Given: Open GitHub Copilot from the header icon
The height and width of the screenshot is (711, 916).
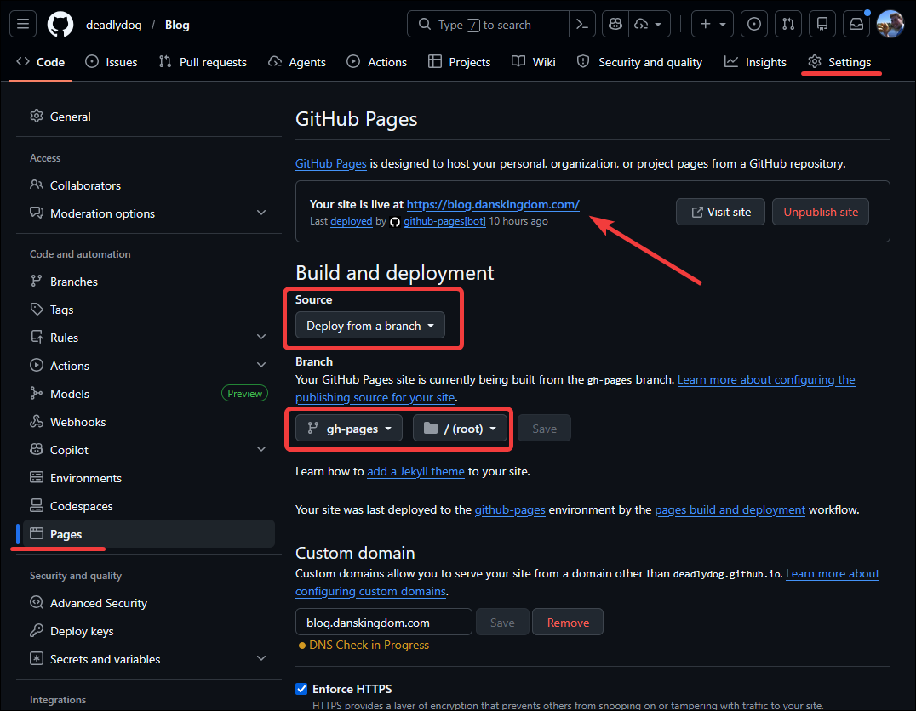Looking at the screenshot, I should pyautogui.click(x=615, y=24).
